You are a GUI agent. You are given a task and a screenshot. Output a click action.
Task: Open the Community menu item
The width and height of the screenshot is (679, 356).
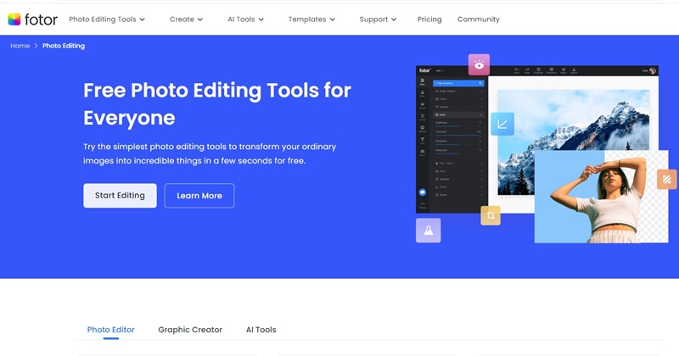click(x=478, y=19)
